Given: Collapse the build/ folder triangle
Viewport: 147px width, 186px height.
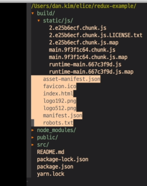Looking at the screenshot, I should 33,13.
